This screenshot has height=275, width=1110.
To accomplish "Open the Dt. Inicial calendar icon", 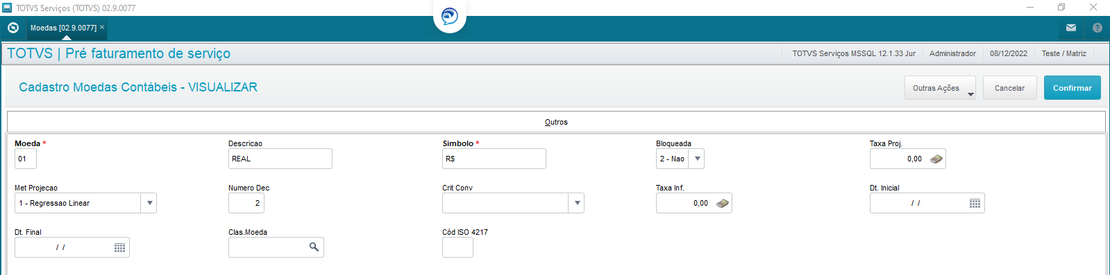I will 975,203.
